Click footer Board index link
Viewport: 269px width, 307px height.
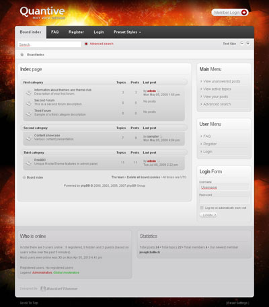[35, 177]
